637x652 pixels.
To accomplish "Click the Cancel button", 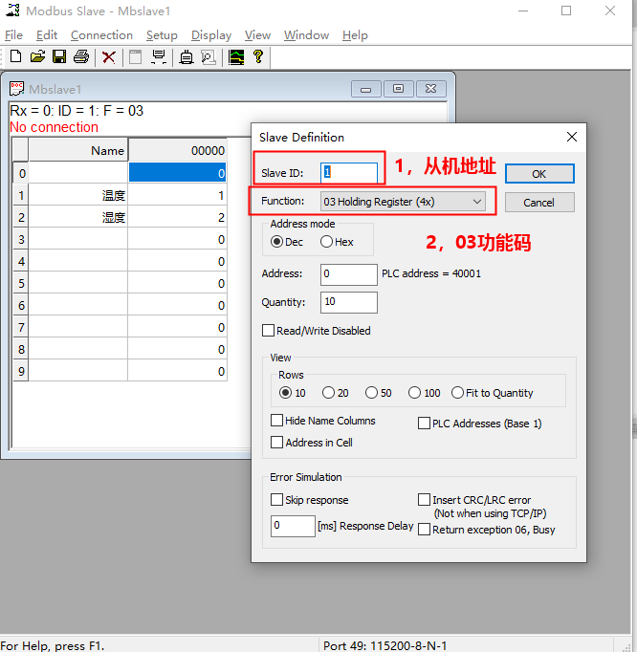I will coord(539,203).
